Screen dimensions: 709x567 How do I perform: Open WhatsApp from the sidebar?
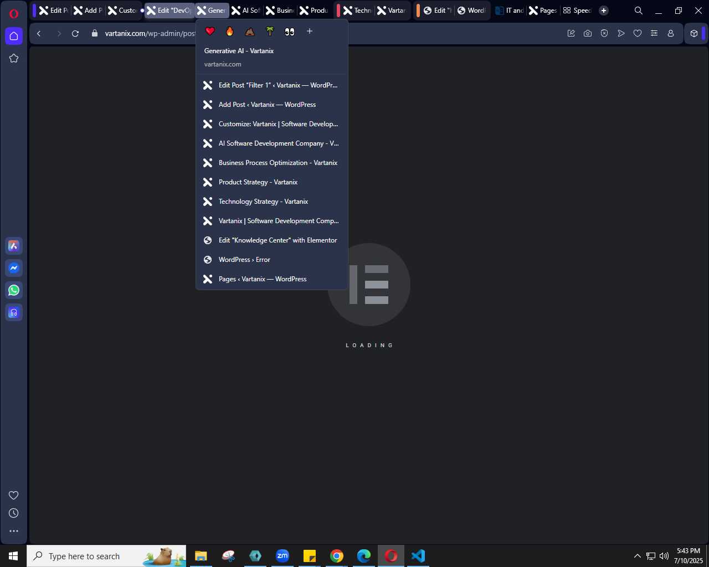click(x=14, y=290)
